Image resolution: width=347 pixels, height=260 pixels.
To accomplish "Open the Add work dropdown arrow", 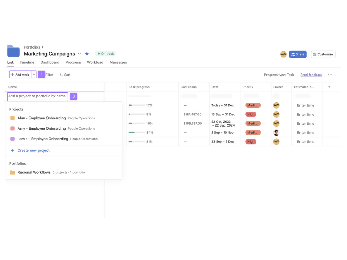I will tap(34, 75).
